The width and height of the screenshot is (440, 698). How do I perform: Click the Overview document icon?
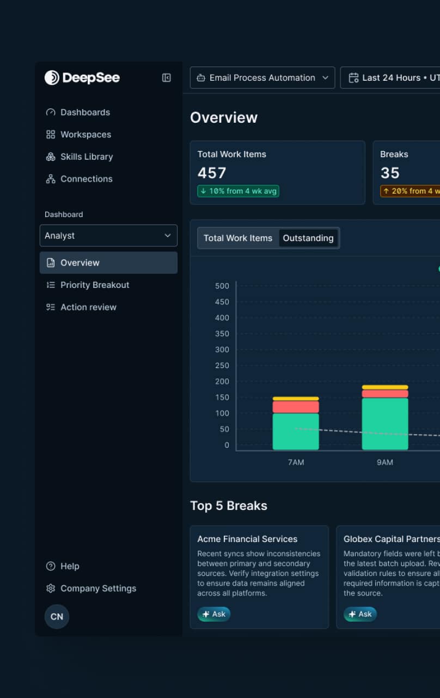51,263
